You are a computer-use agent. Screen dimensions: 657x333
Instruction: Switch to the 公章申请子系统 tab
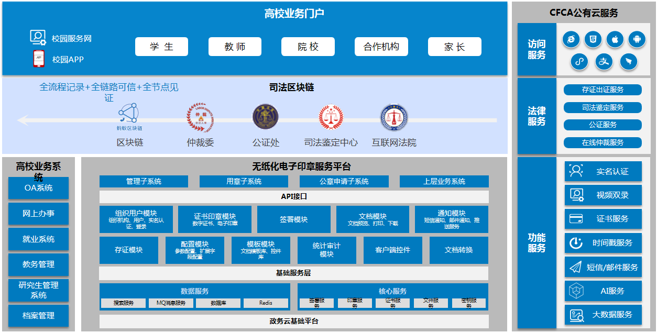[x=344, y=182]
